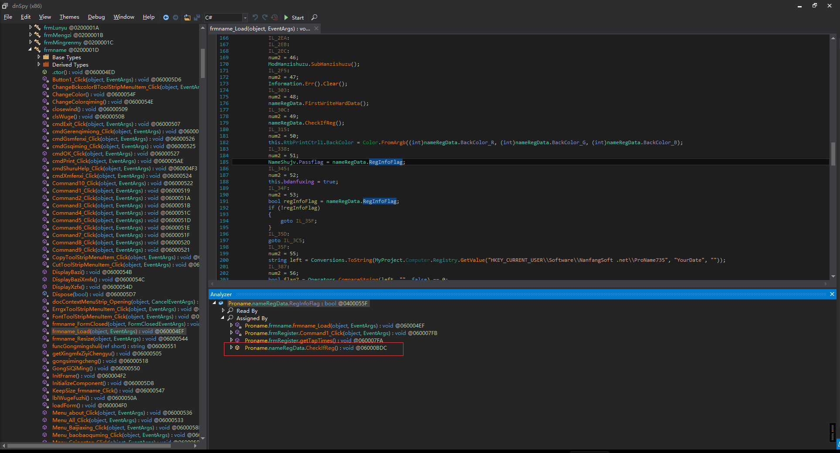The height and width of the screenshot is (453, 840).
Task: Click the RegInfoFlag field icon in Analyzer
Action: [221, 303]
